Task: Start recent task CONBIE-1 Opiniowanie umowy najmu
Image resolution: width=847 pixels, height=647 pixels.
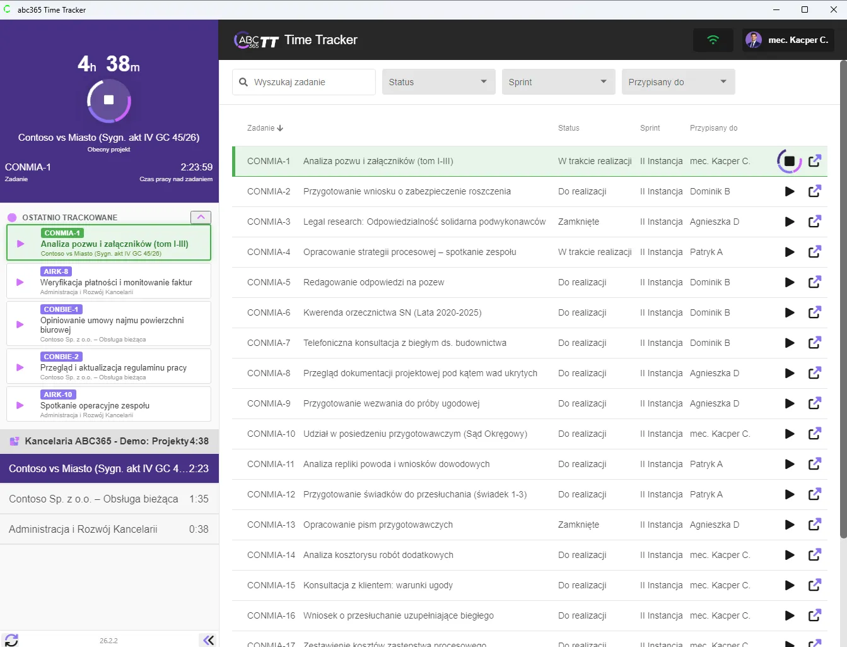Action: (20, 324)
